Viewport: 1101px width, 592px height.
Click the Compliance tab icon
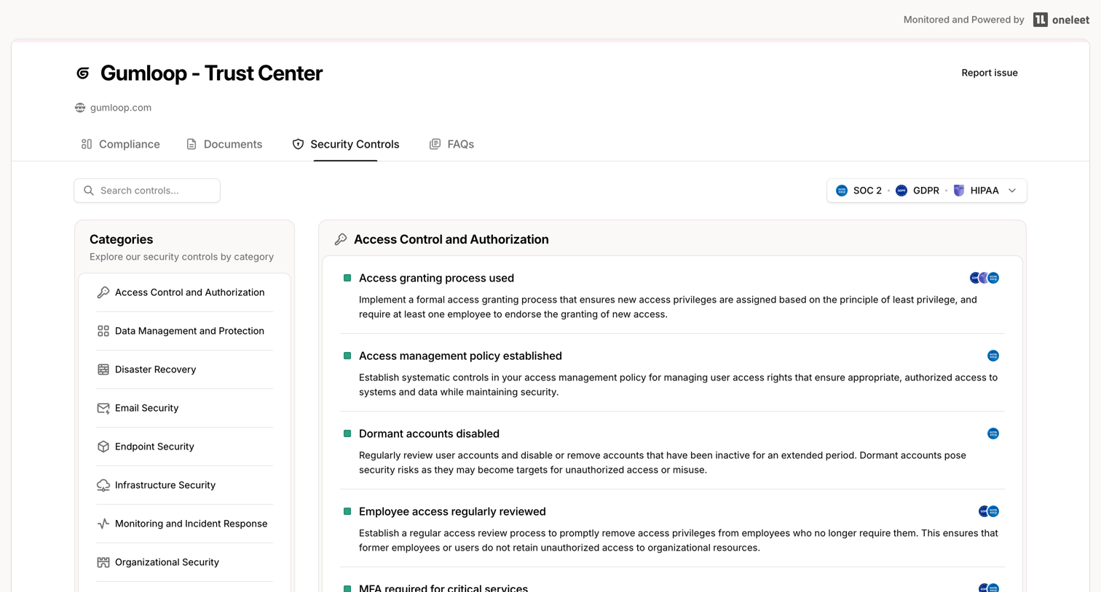pyautogui.click(x=87, y=144)
